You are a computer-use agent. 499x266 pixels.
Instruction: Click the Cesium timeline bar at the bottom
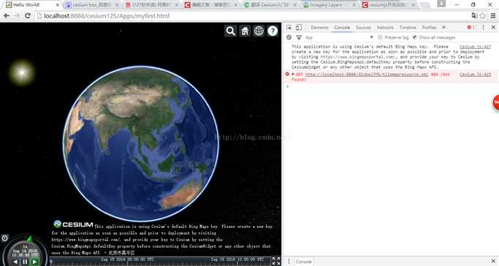pos(161,261)
